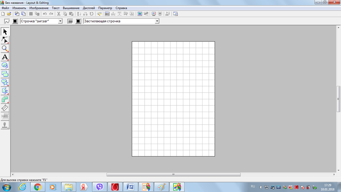Click the region thread color spool
This screenshot has width=341, height=192.
(x=78, y=21)
